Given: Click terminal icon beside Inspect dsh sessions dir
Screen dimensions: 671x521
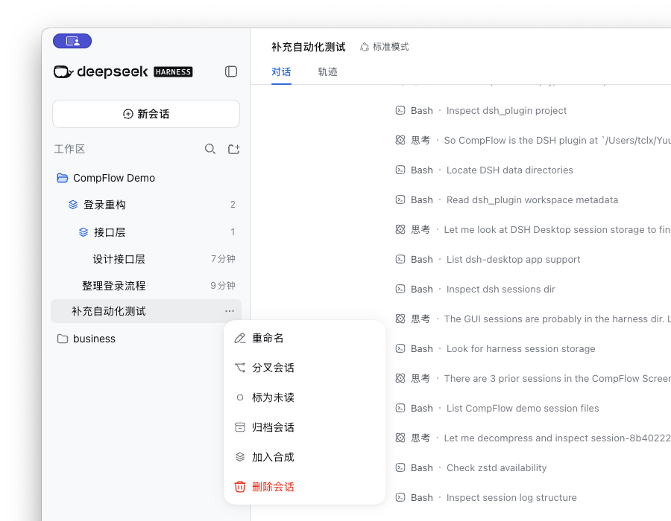Looking at the screenshot, I should coord(400,289).
